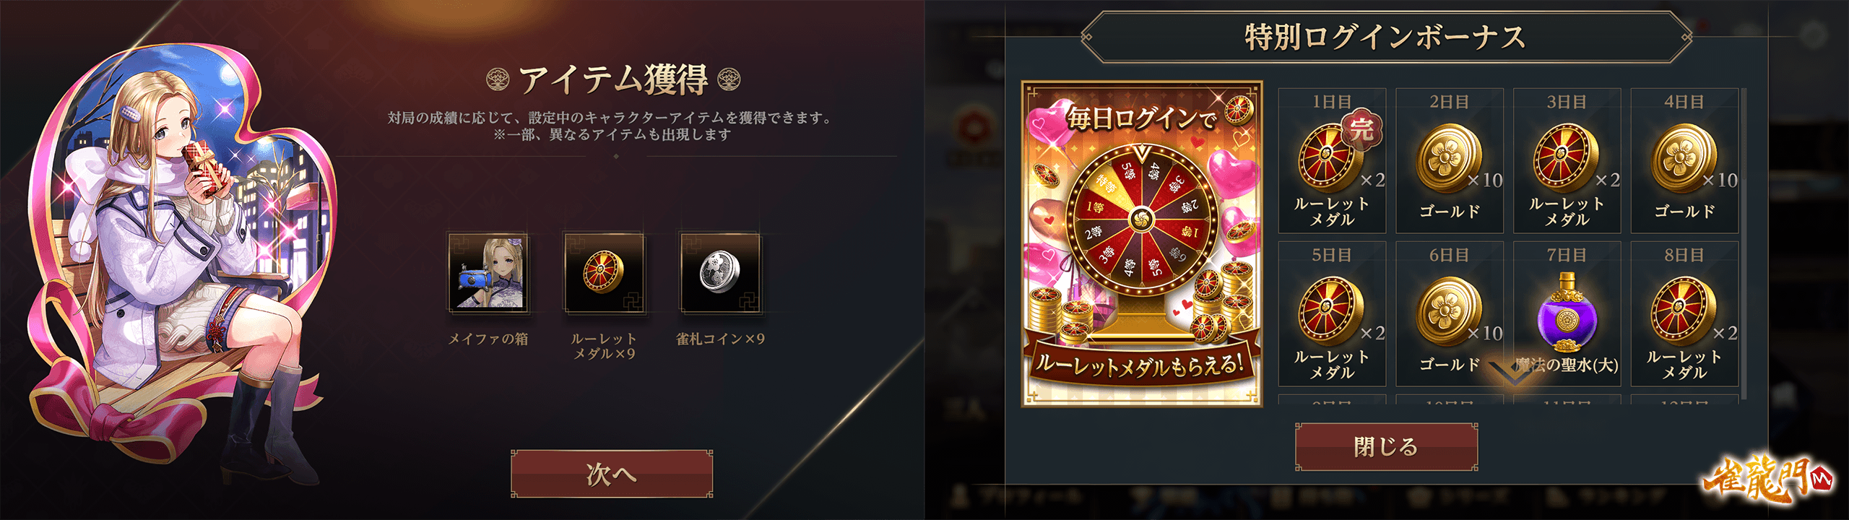1849x520 pixels.
Task: Click the 次へ button
Action: click(x=612, y=474)
